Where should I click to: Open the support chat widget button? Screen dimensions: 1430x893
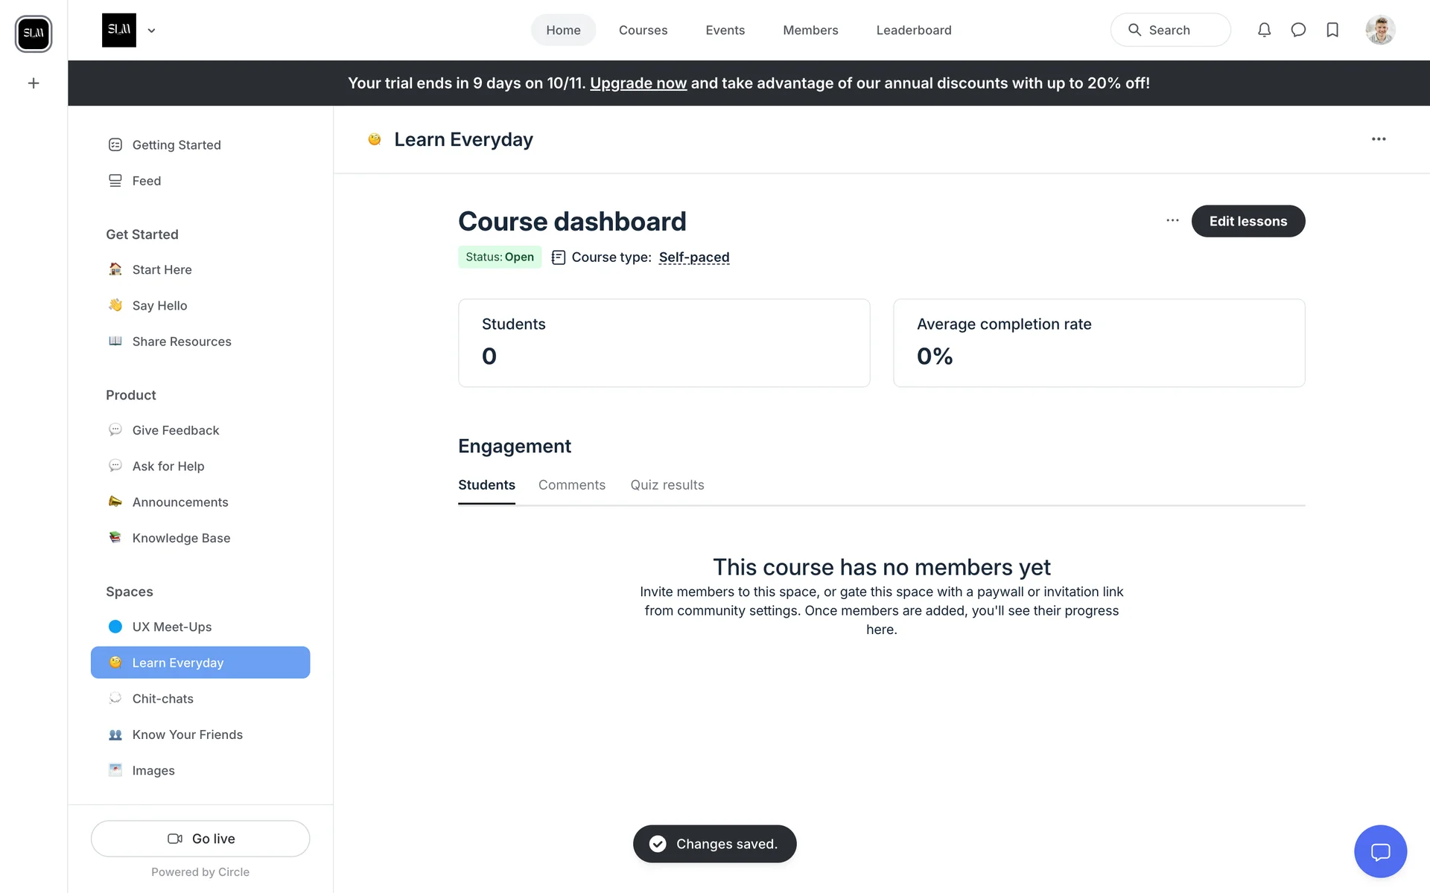click(x=1380, y=851)
